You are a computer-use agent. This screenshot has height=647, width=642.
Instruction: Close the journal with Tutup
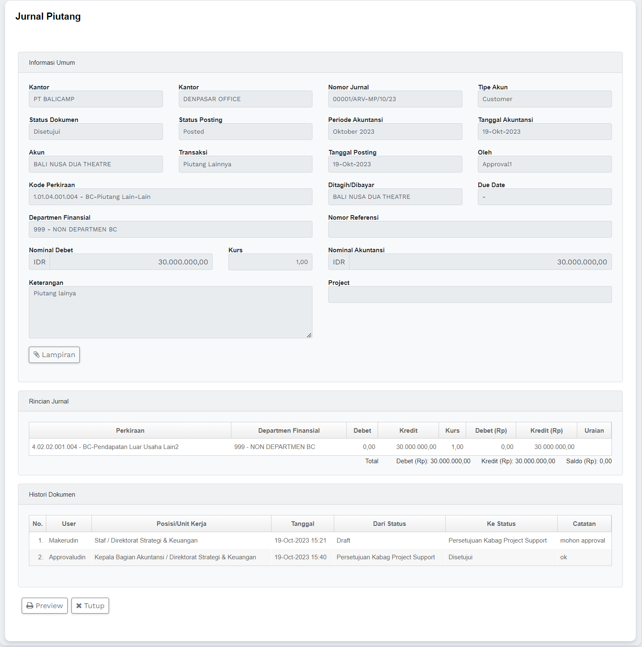coord(90,606)
